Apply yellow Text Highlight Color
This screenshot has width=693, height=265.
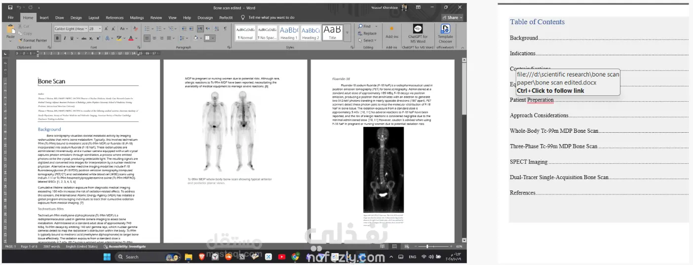[119, 38]
